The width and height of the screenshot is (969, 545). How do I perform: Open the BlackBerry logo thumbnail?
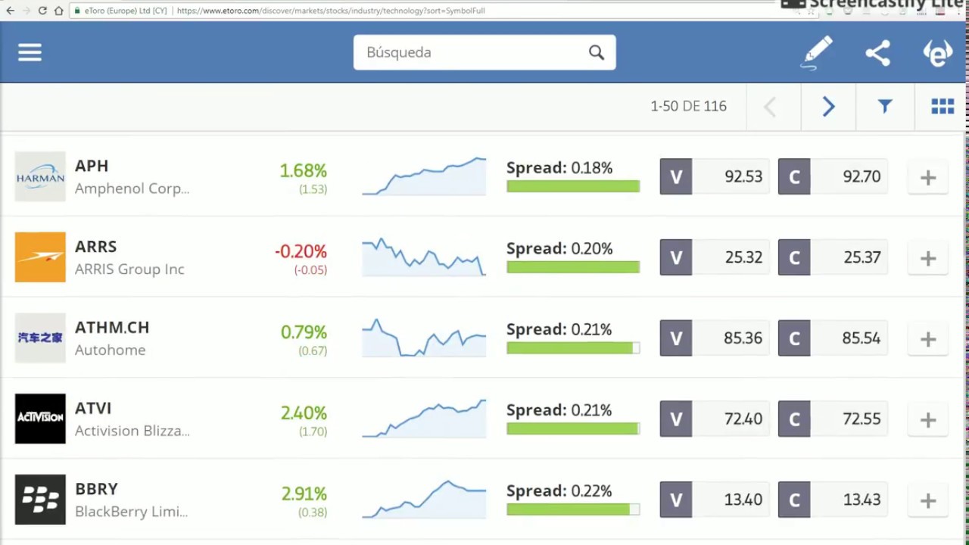click(40, 500)
